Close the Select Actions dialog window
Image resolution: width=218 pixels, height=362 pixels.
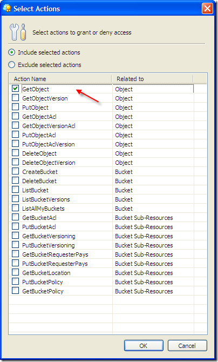207,9
